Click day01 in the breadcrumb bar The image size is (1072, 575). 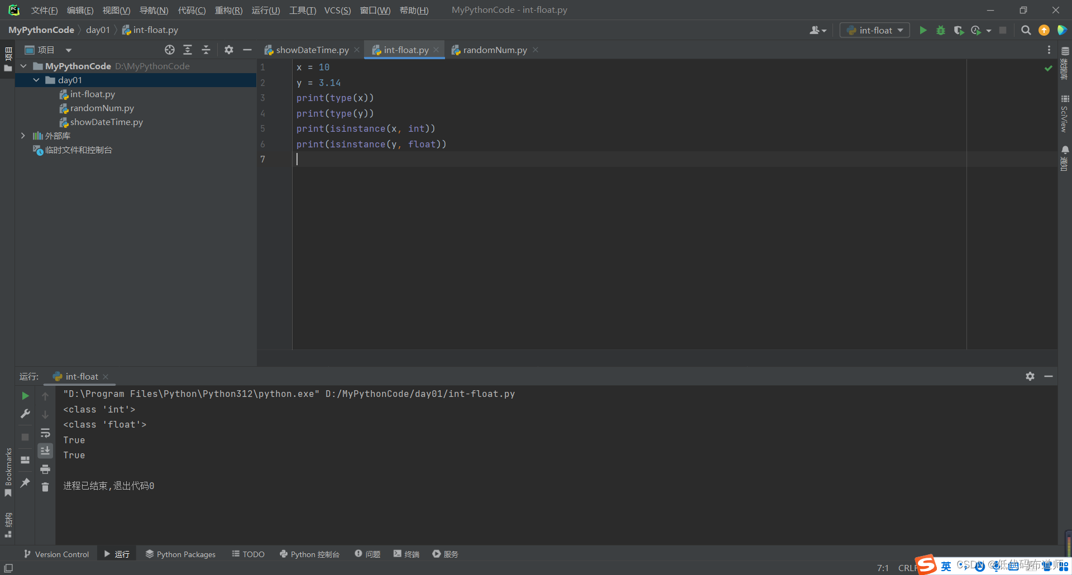(x=98, y=30)
